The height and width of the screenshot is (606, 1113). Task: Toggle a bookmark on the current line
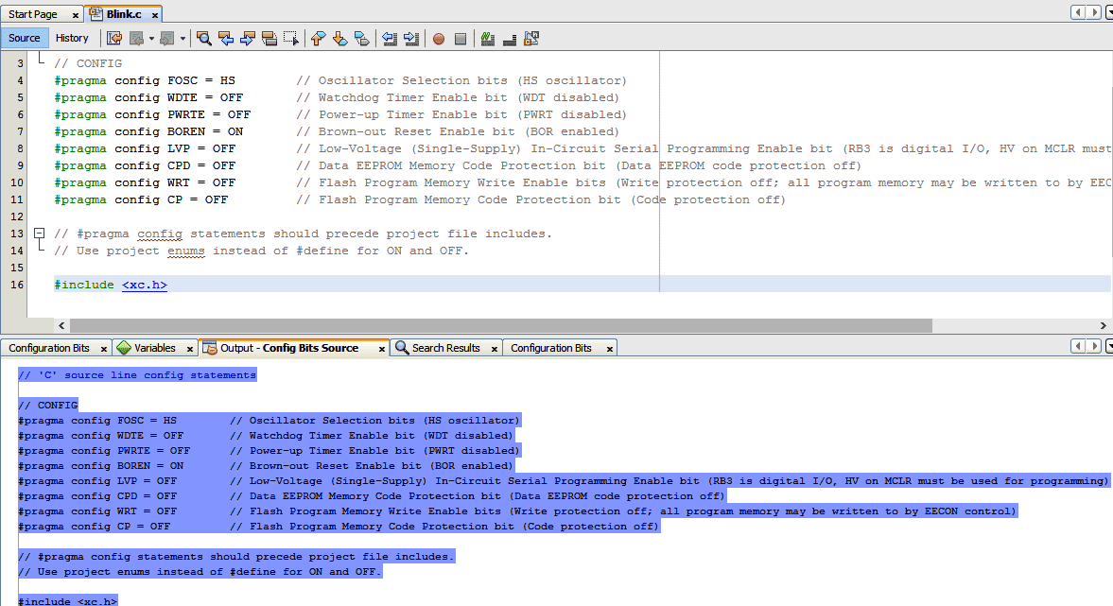(x=362, y=38)
